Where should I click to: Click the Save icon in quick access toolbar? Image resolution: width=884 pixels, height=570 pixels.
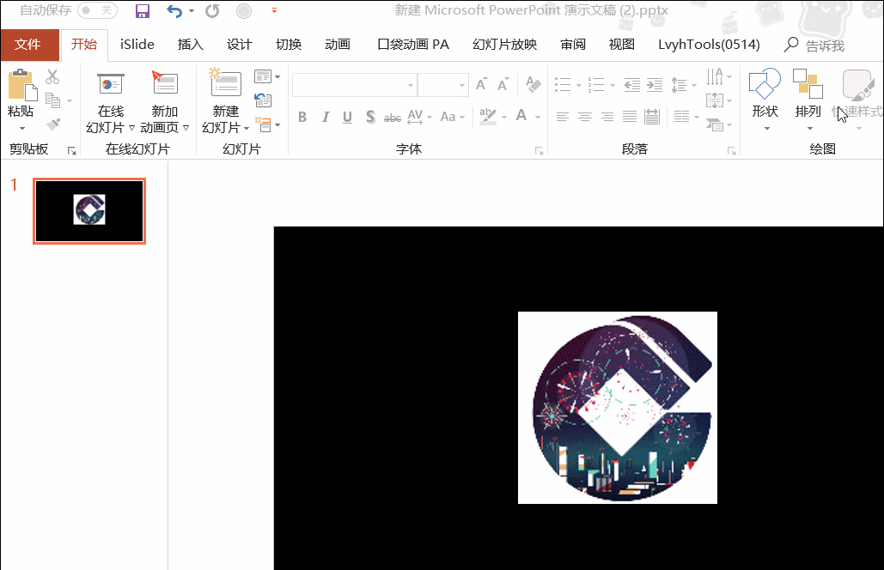(143, 11)
